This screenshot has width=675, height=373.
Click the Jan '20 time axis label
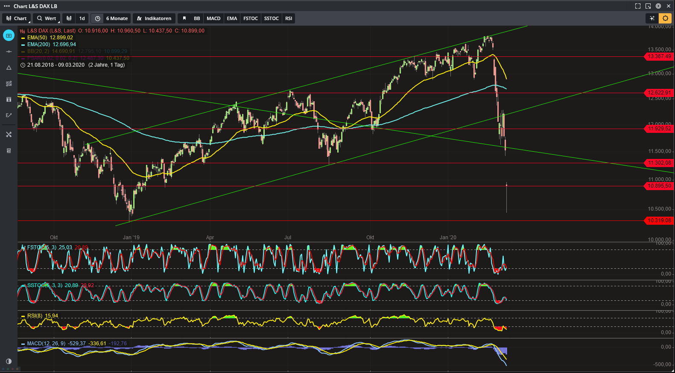tap(448, 238)
